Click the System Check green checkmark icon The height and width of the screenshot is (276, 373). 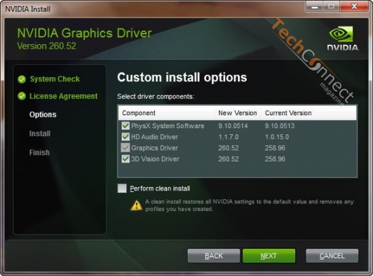[x=22, y=79]
